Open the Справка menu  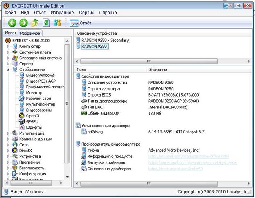(x=108, y=13)
